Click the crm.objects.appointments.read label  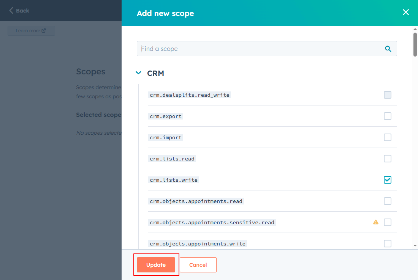point(196,201)
